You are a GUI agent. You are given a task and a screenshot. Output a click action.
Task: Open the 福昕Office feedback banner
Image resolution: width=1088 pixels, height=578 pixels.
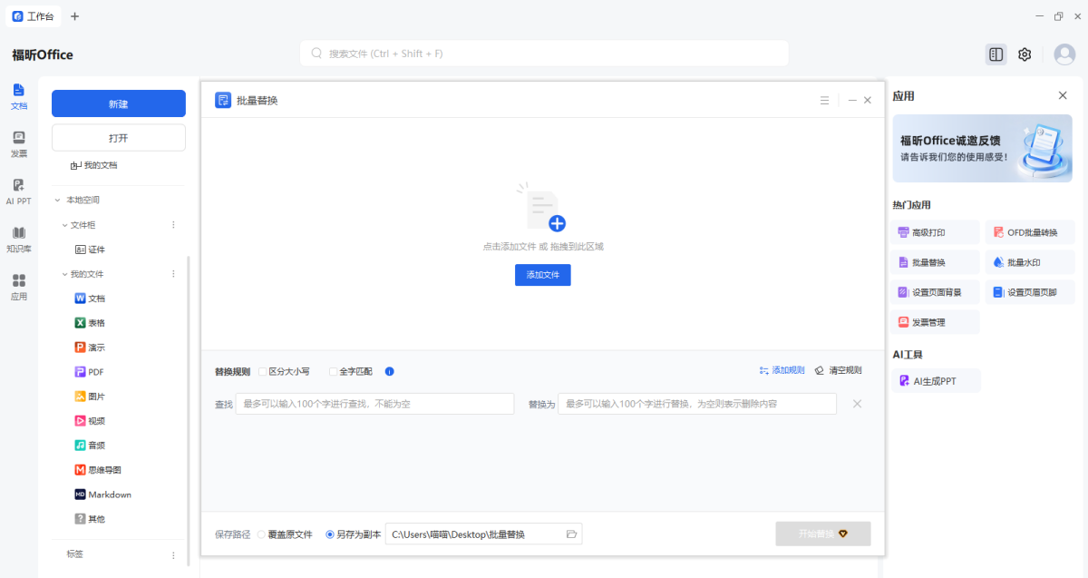pos(983,148)
